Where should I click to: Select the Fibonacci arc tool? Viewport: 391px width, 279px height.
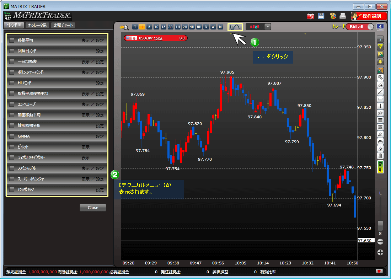(x=380, y=113)
